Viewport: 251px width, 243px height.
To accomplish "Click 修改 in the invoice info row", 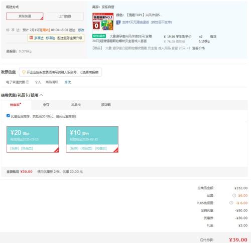I will click(x=68, y=82).
